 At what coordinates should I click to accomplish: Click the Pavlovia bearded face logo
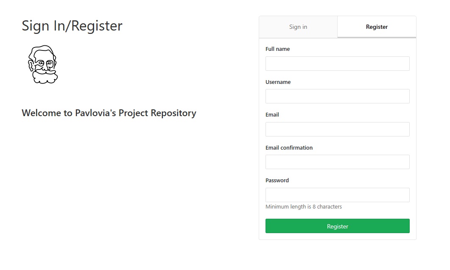click(x=43, y=64)
